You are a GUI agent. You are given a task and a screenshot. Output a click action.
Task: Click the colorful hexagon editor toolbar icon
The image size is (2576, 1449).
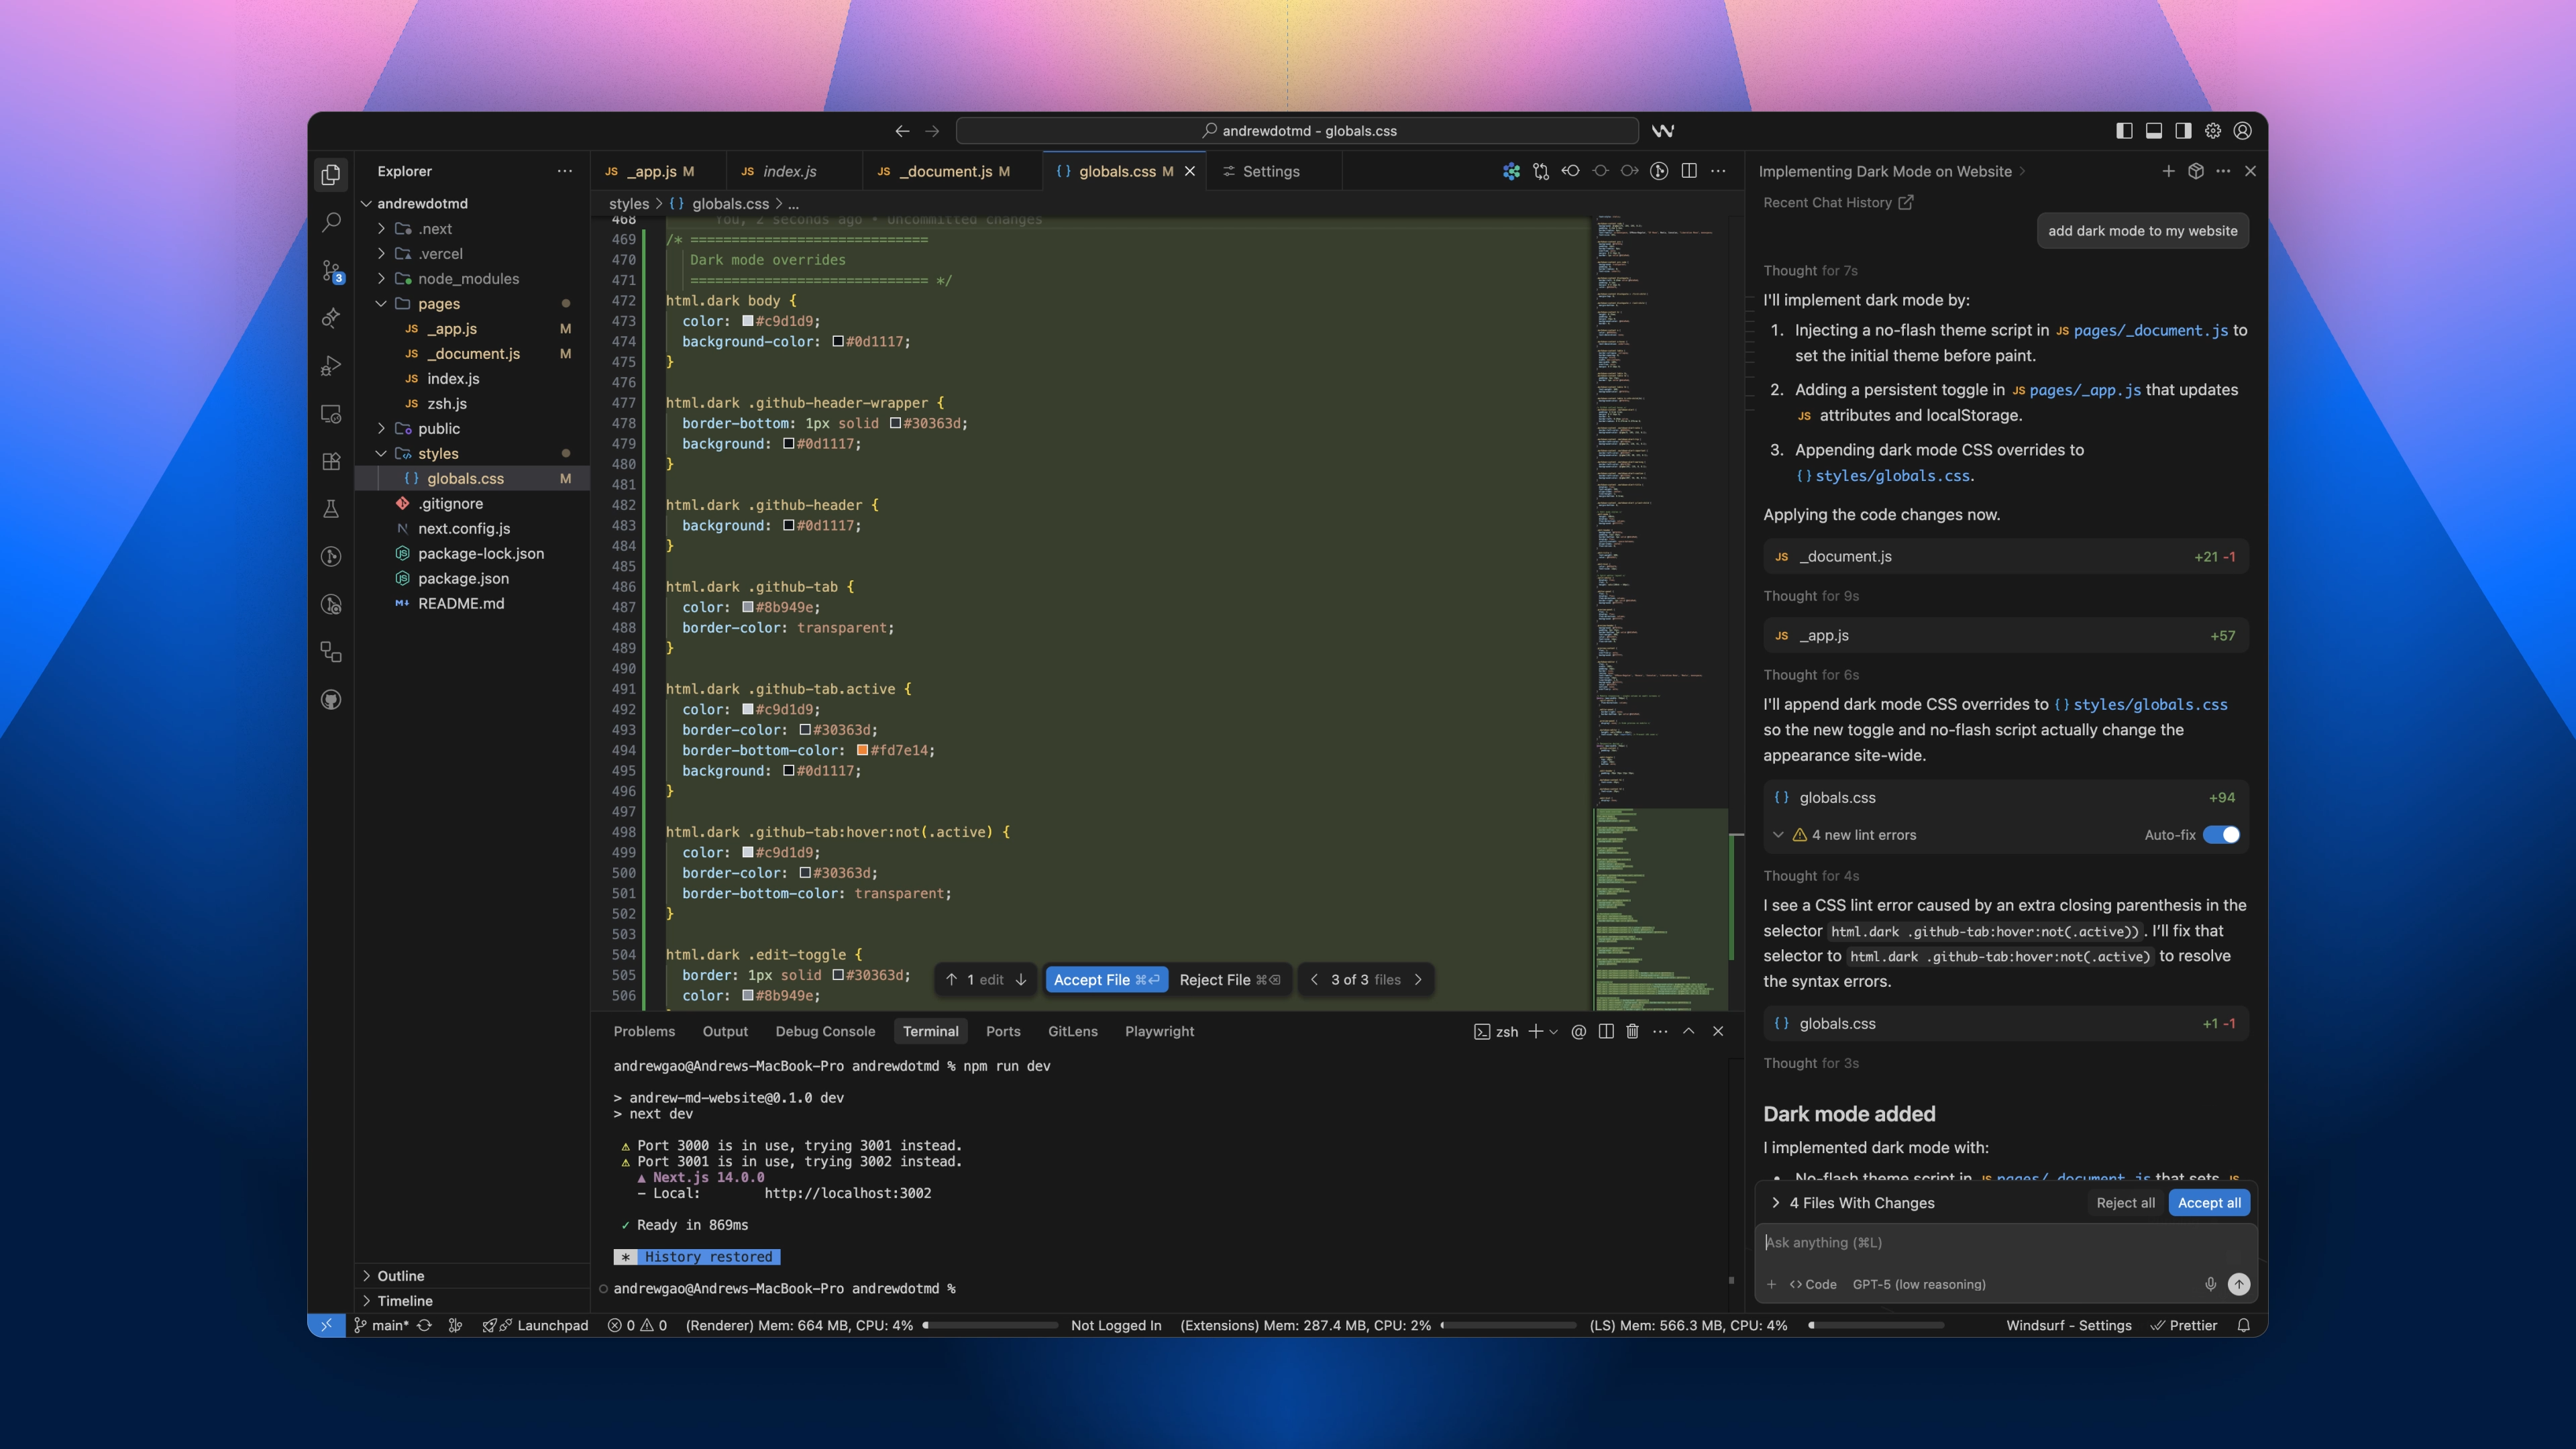tap(1511, 171)
